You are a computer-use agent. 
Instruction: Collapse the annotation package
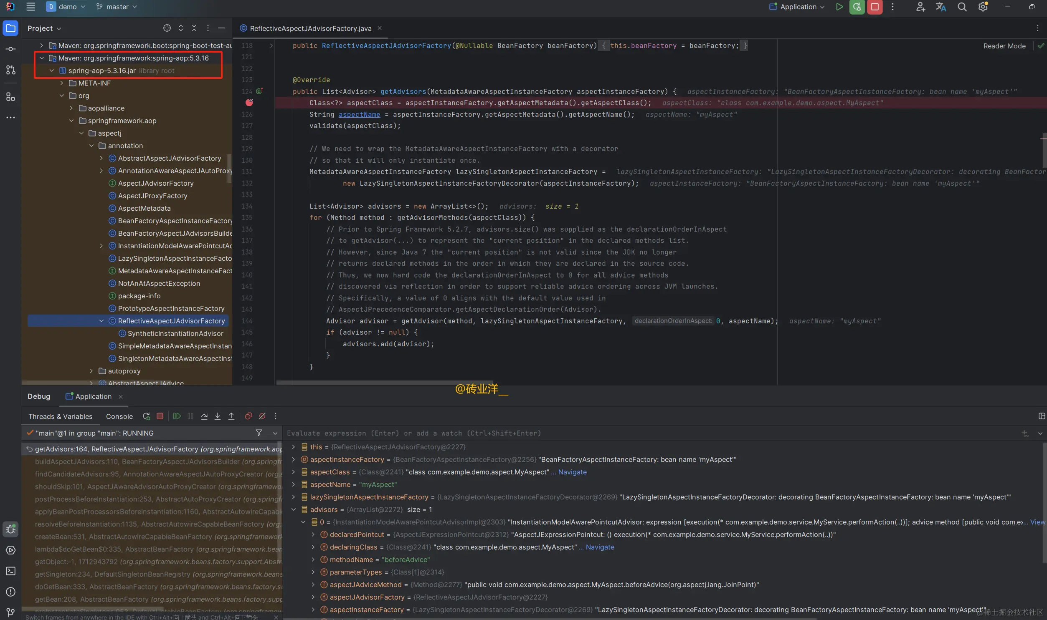(91, 146)
